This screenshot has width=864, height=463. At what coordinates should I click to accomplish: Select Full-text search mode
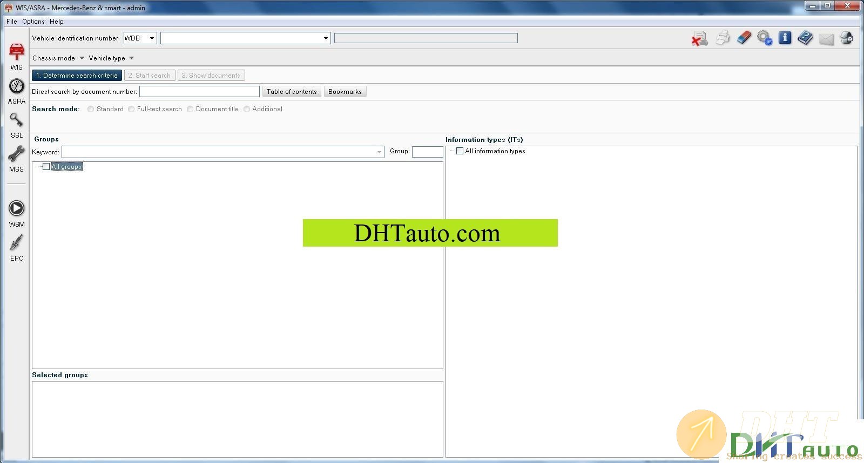point(131,109)
